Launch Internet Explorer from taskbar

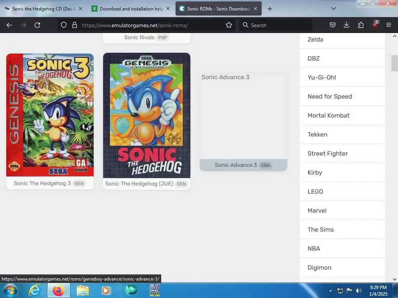(34, 290)
